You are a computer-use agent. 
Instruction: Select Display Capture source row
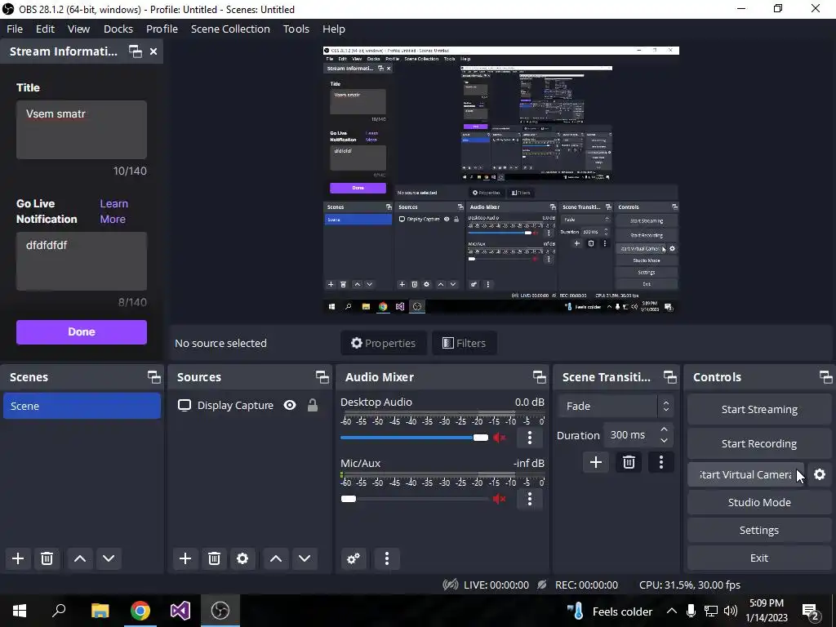coord(250,405)
